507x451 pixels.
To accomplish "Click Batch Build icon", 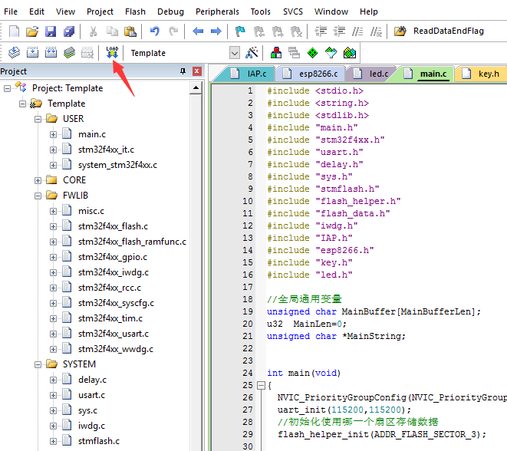I will click(69, 52).
